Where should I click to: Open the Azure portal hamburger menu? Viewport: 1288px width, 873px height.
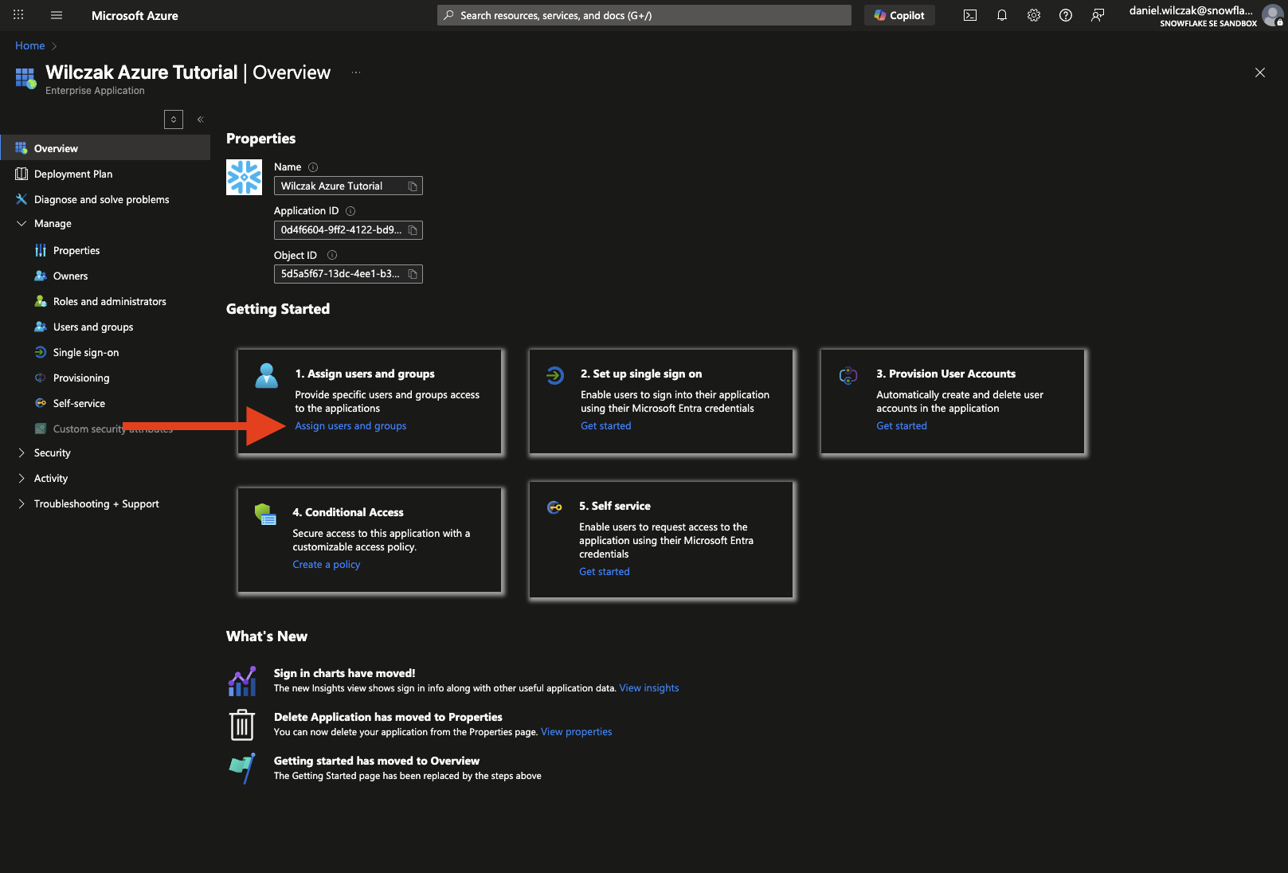[x=57, y=15]
